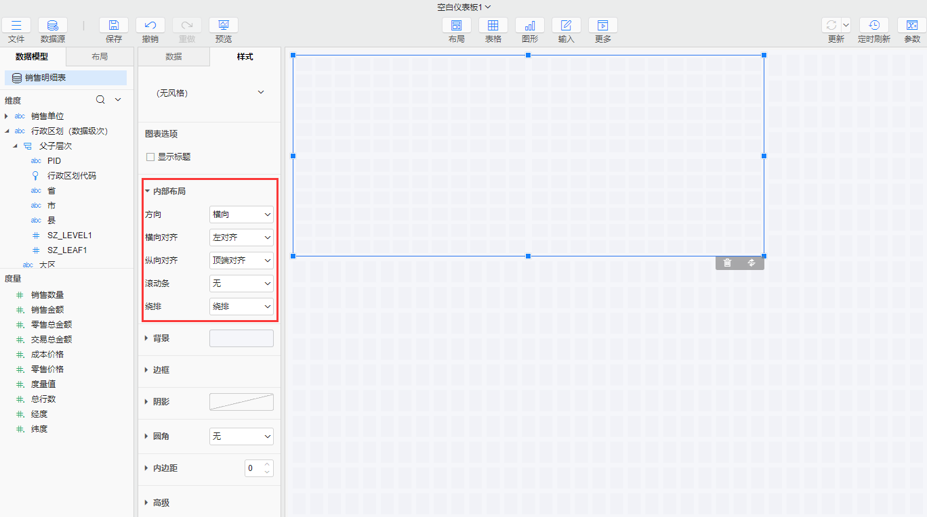Click the Save icon in toolbar

(x=114, y=26)
